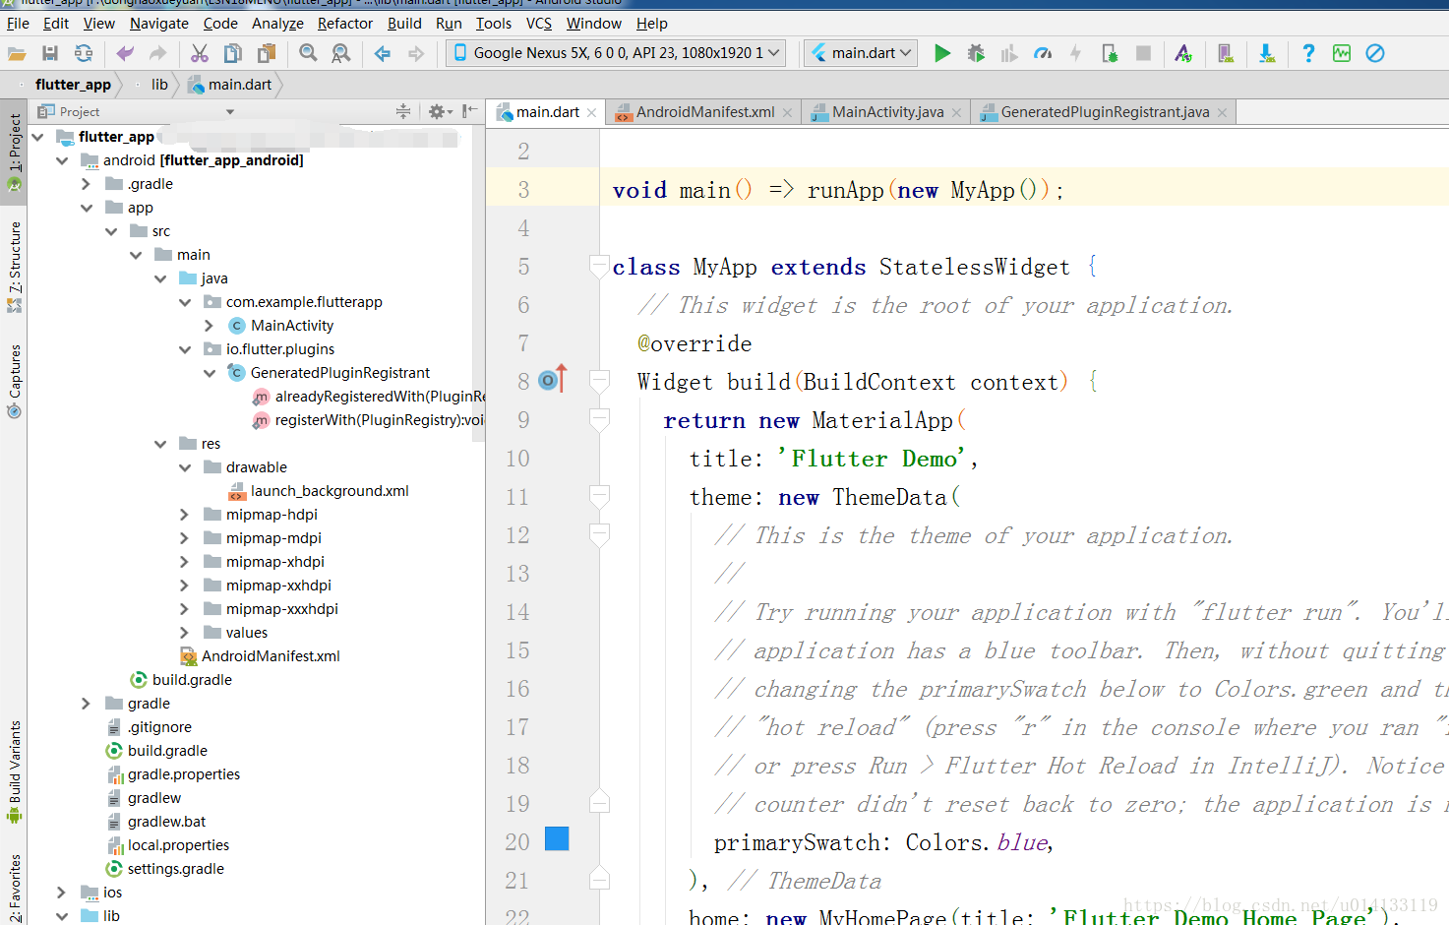Click the Open folder toolbar icon

17,53
